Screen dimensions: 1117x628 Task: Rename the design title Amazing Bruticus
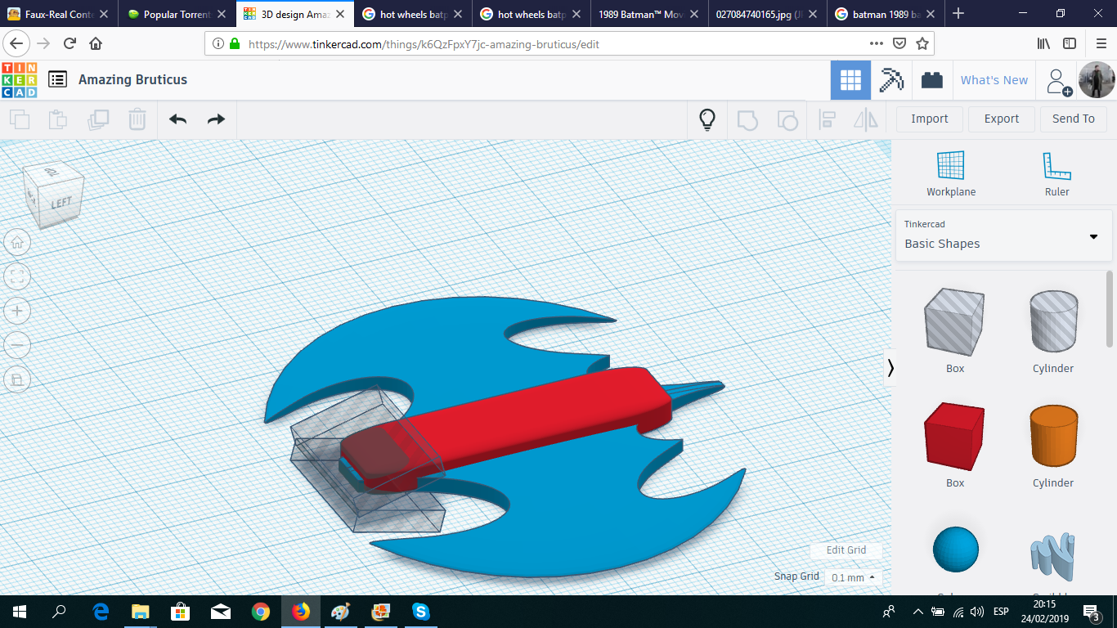click(x=132, y=79)
